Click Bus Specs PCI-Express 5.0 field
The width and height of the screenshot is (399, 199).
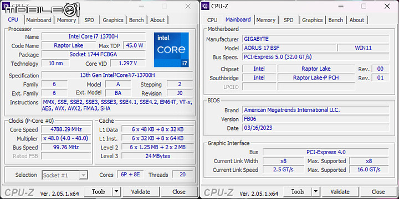tap(315, 57)
